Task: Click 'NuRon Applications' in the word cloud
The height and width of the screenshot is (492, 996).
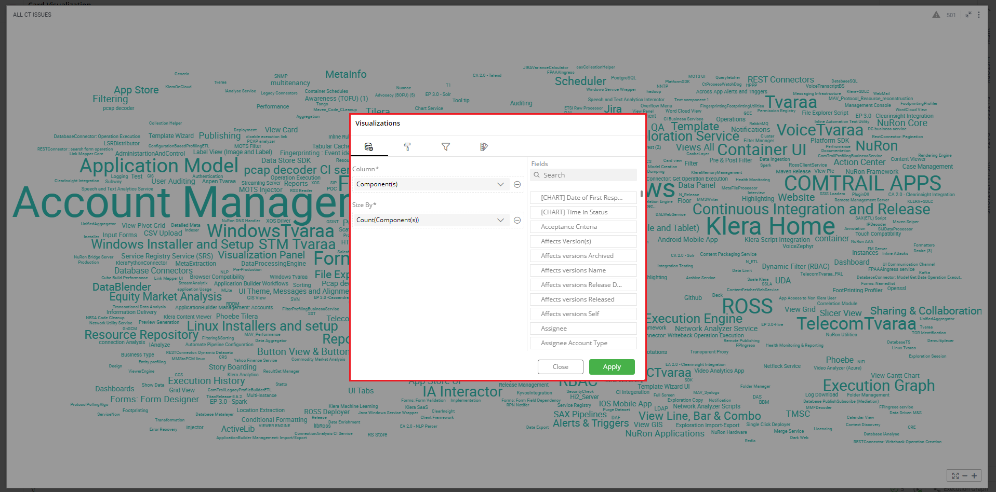Action: 665,434
